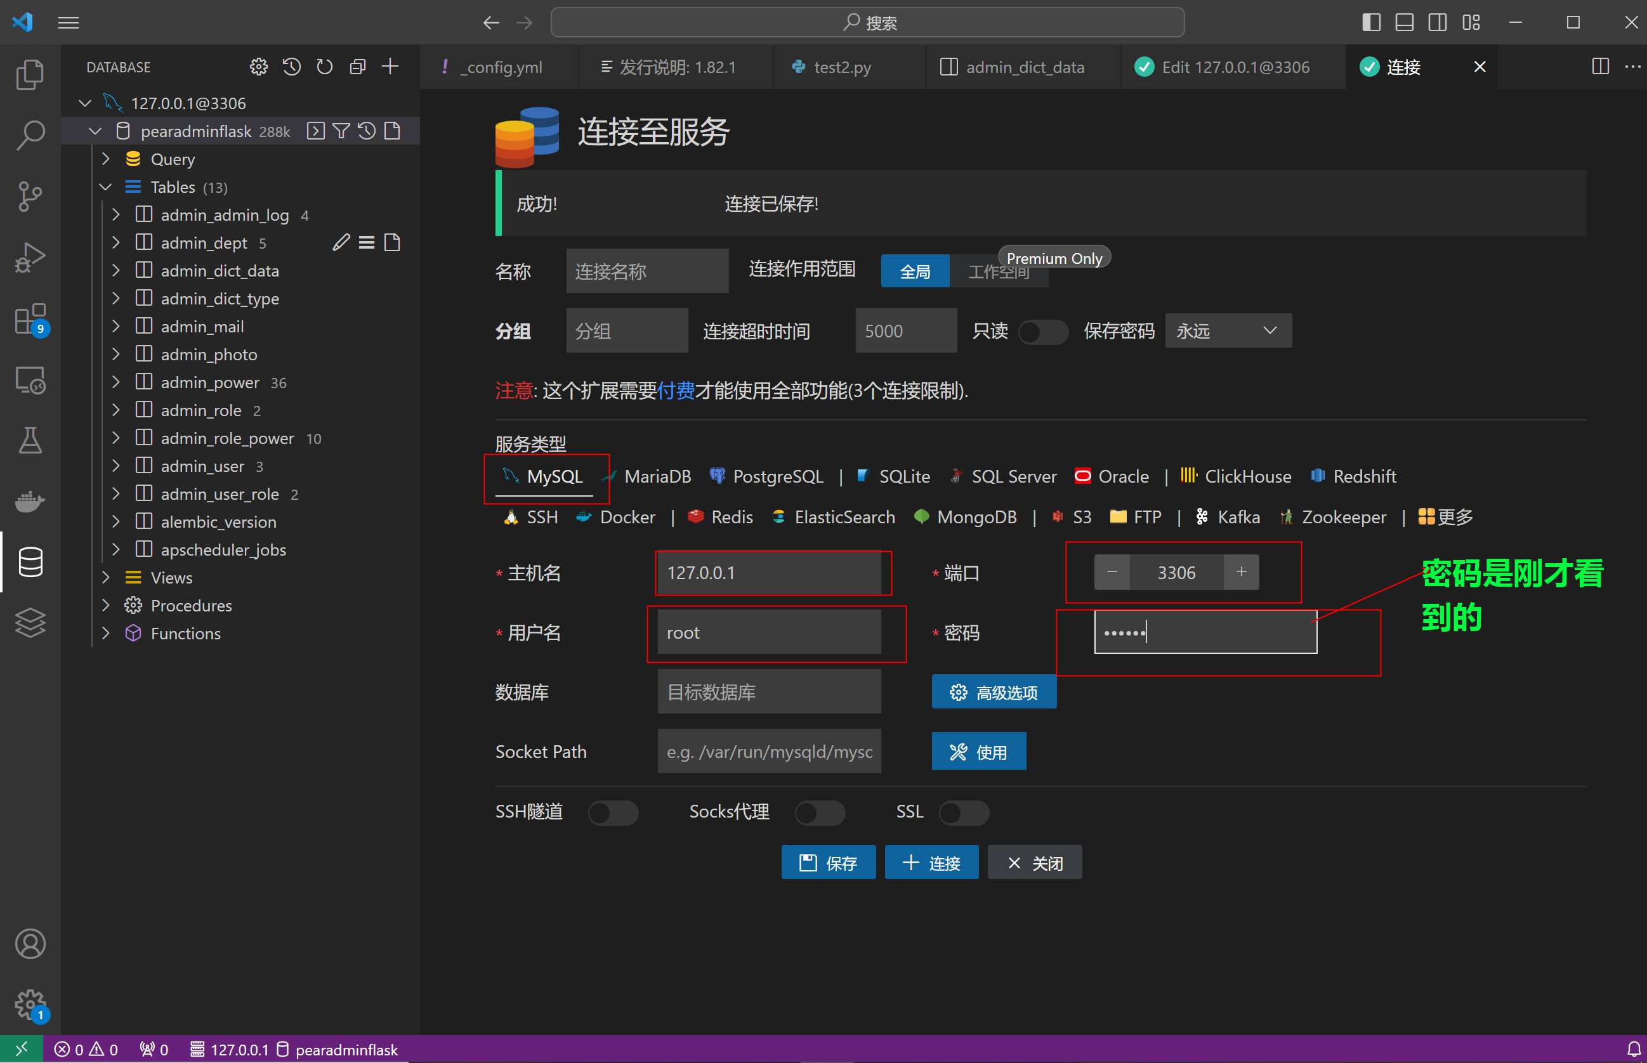The height and width of the screenshot is (1063, 1647).
Task: Expand the Query node
Action: [105, 159]
